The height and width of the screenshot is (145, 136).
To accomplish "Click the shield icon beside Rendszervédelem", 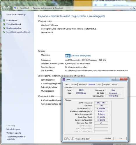I will 4,28.
